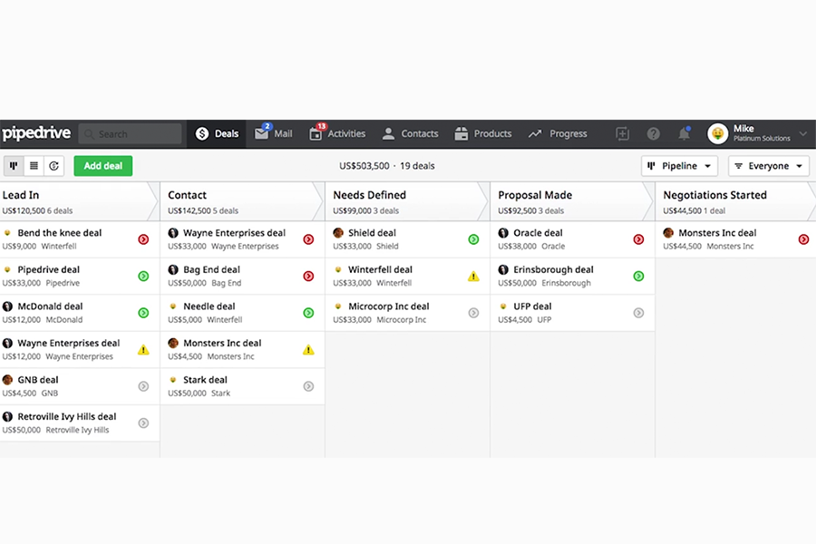Screen dimensions: 816x544
Task: Switch to the Products tab
Action: (x=483, y=134)
